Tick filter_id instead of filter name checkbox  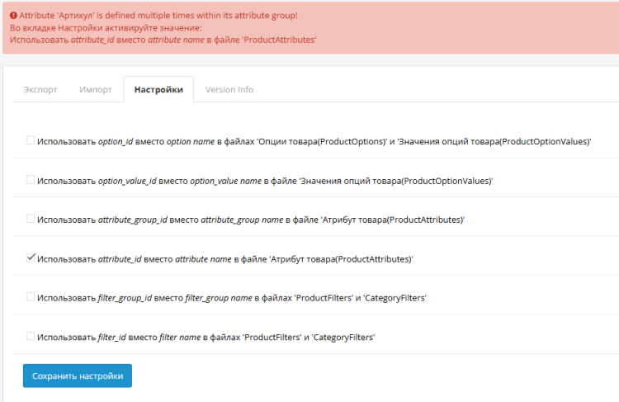[x=31, y=336]
